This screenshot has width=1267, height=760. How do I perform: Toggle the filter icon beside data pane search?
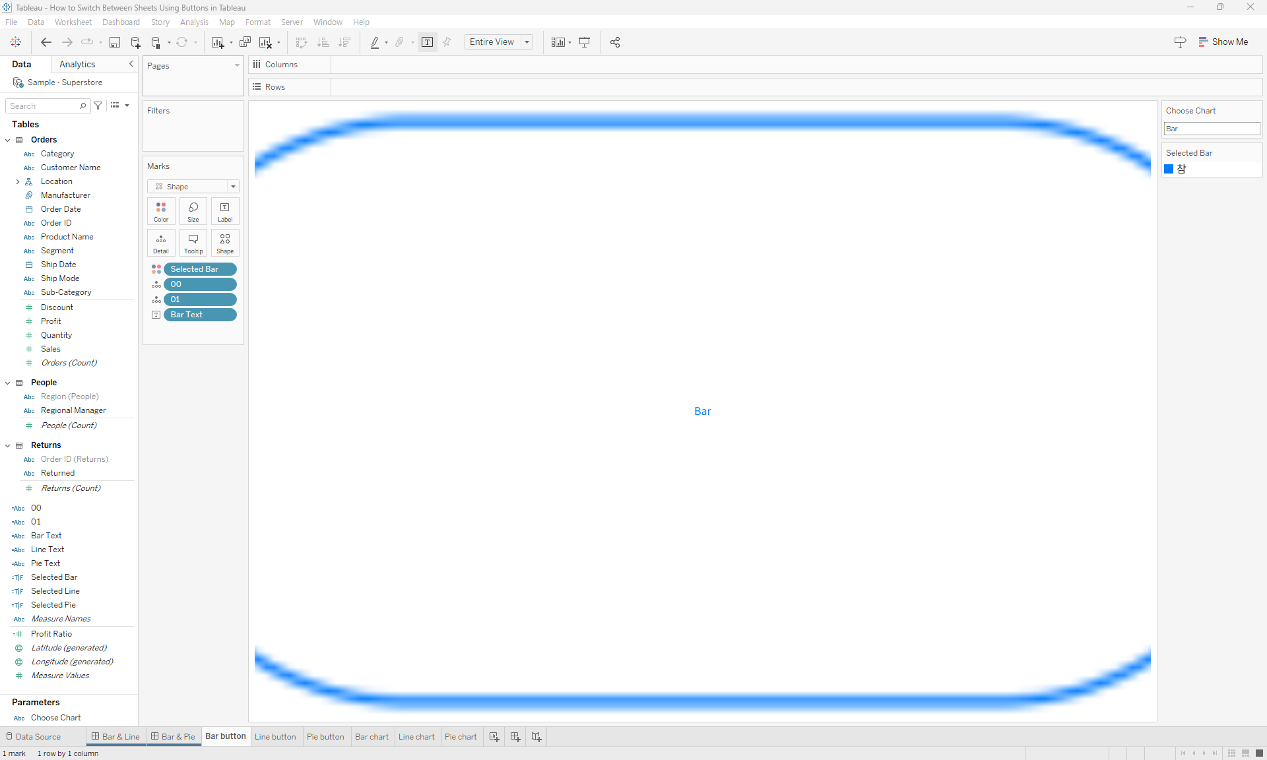[x=98, y=106]
